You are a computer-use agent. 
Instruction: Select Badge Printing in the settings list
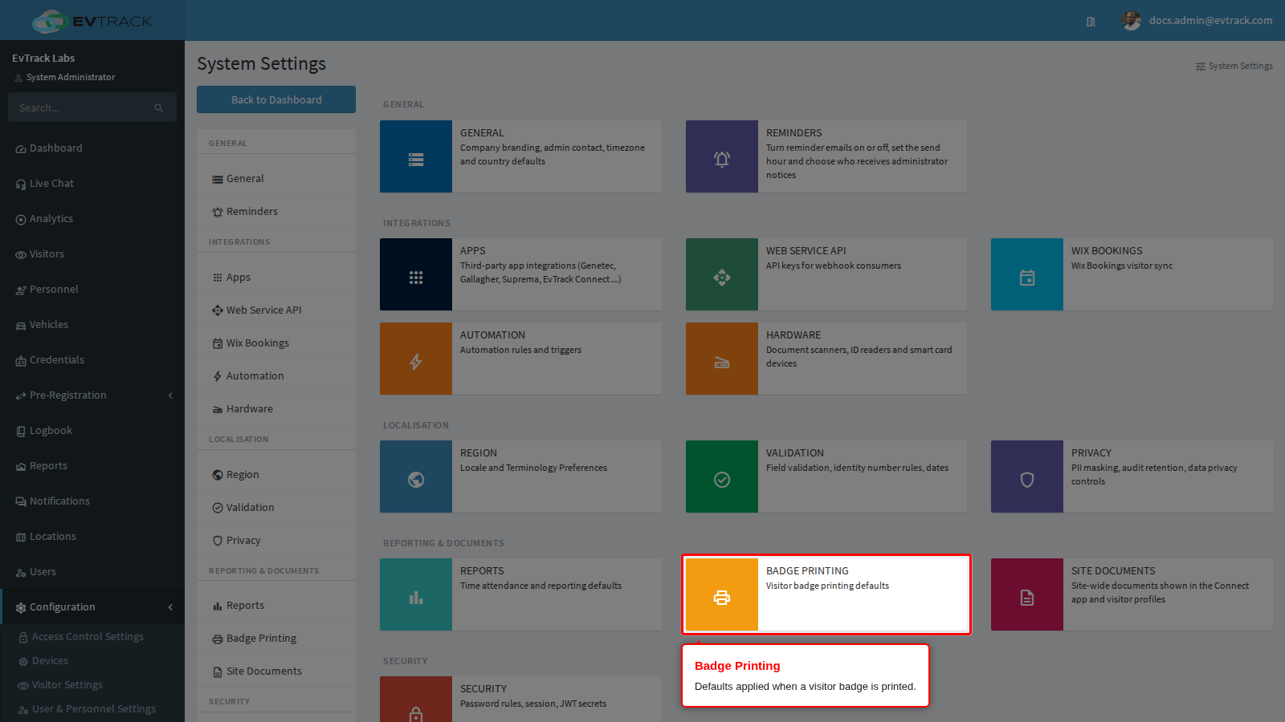coord(276,639)
